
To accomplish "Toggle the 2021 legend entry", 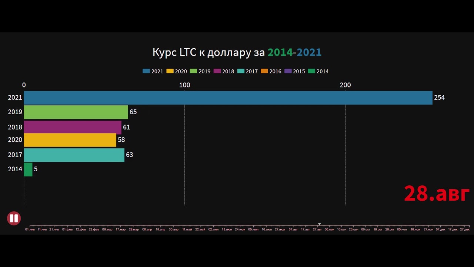I will point(153,71).
